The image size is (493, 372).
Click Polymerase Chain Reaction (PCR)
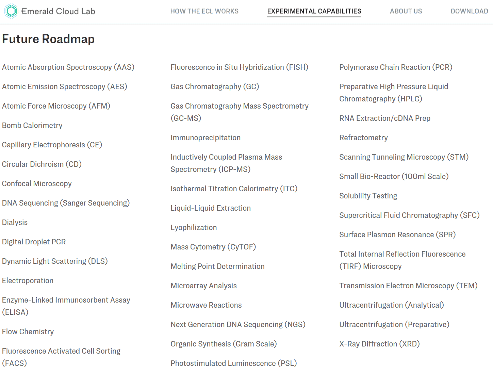coord(396,67)
